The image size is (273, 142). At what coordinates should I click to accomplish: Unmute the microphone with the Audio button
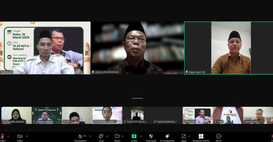[2, 136]
